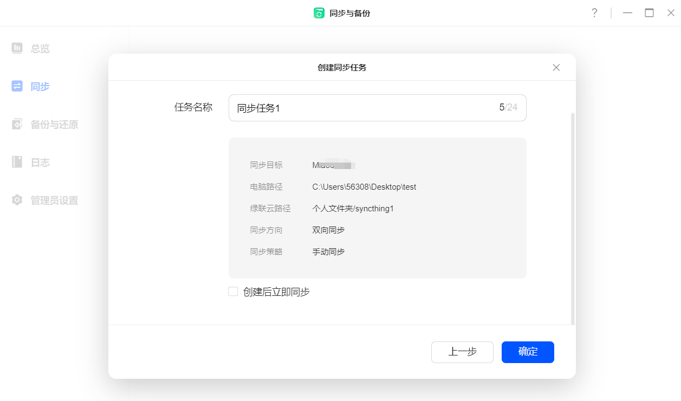This screenshot has height=401, width=681.
Task: Click the 绿联云路径 label
Action: tap(270, 209)
